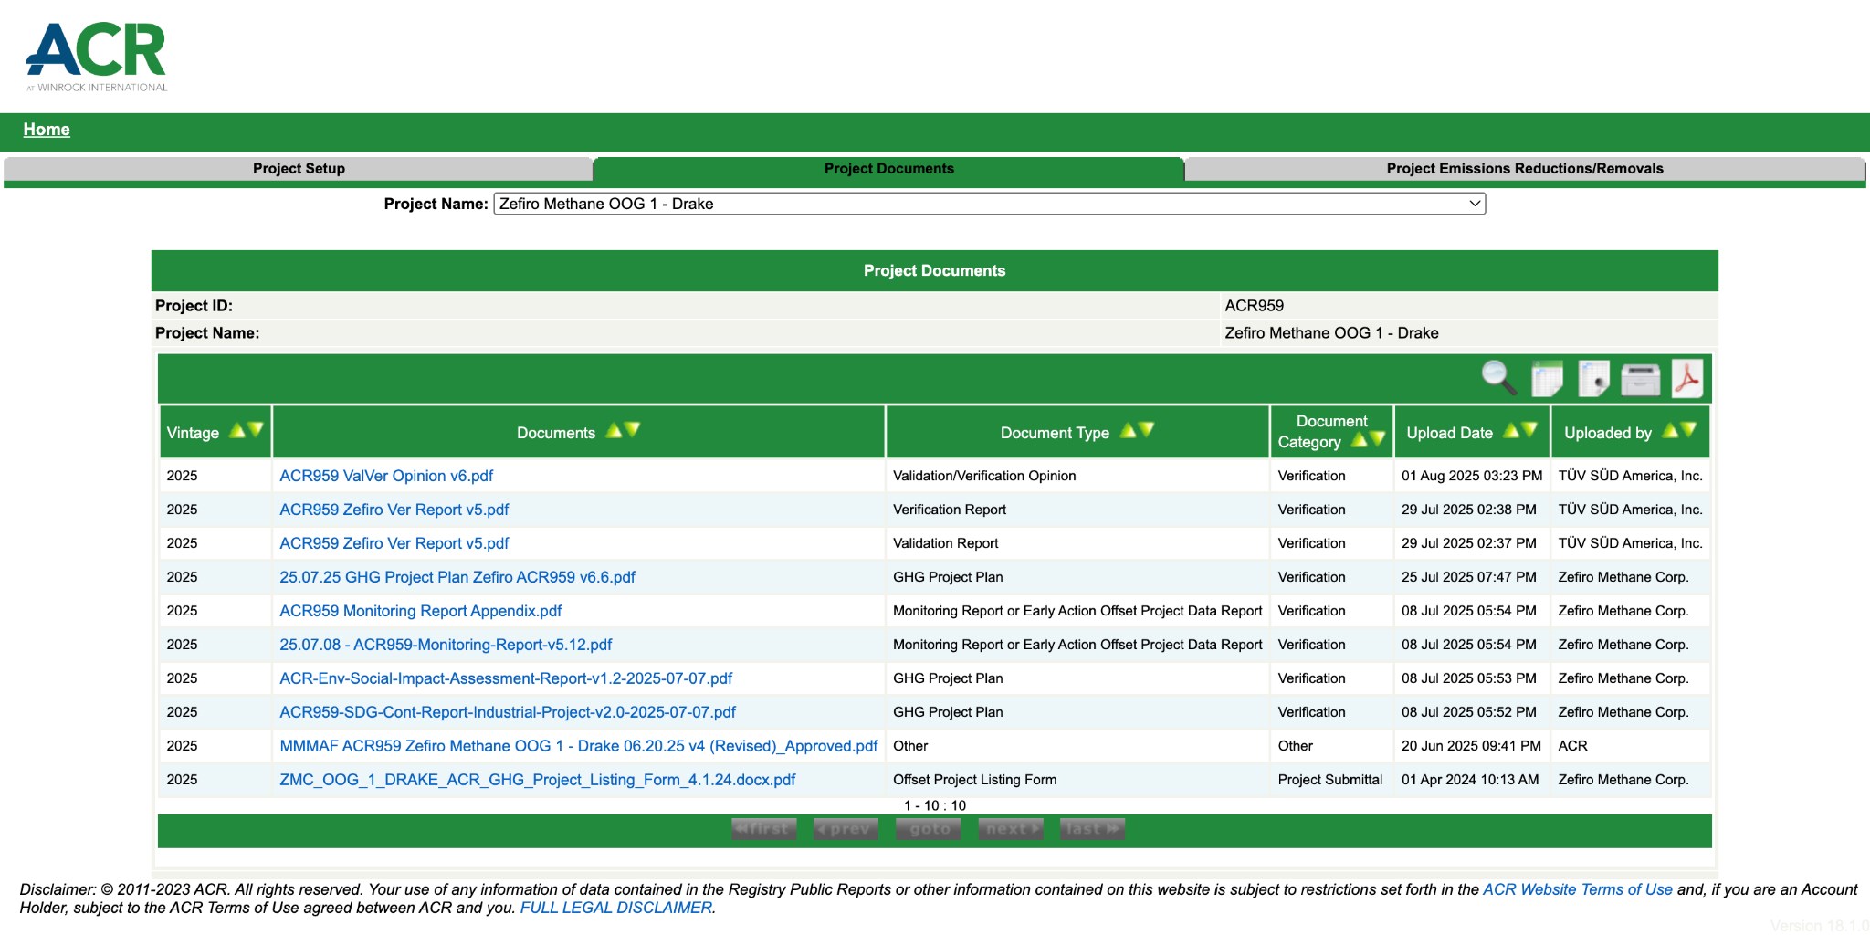
Task: Open MMMAF ACR959 Zefiro Methane Approved.pdf
Action: pyautogui.click(x=579, y=746)
